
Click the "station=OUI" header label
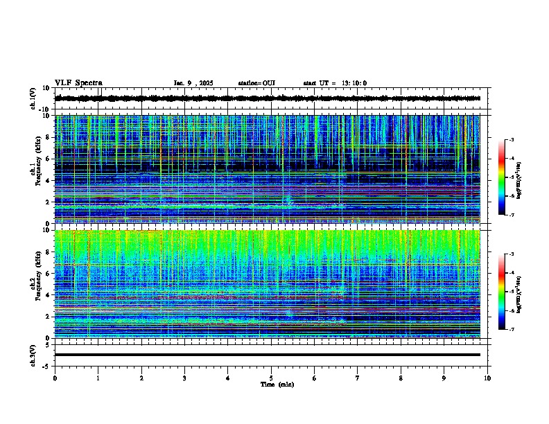pos(256,83)
